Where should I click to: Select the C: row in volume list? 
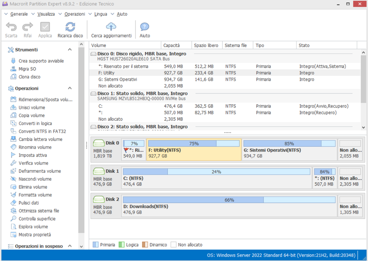point(225,106)
